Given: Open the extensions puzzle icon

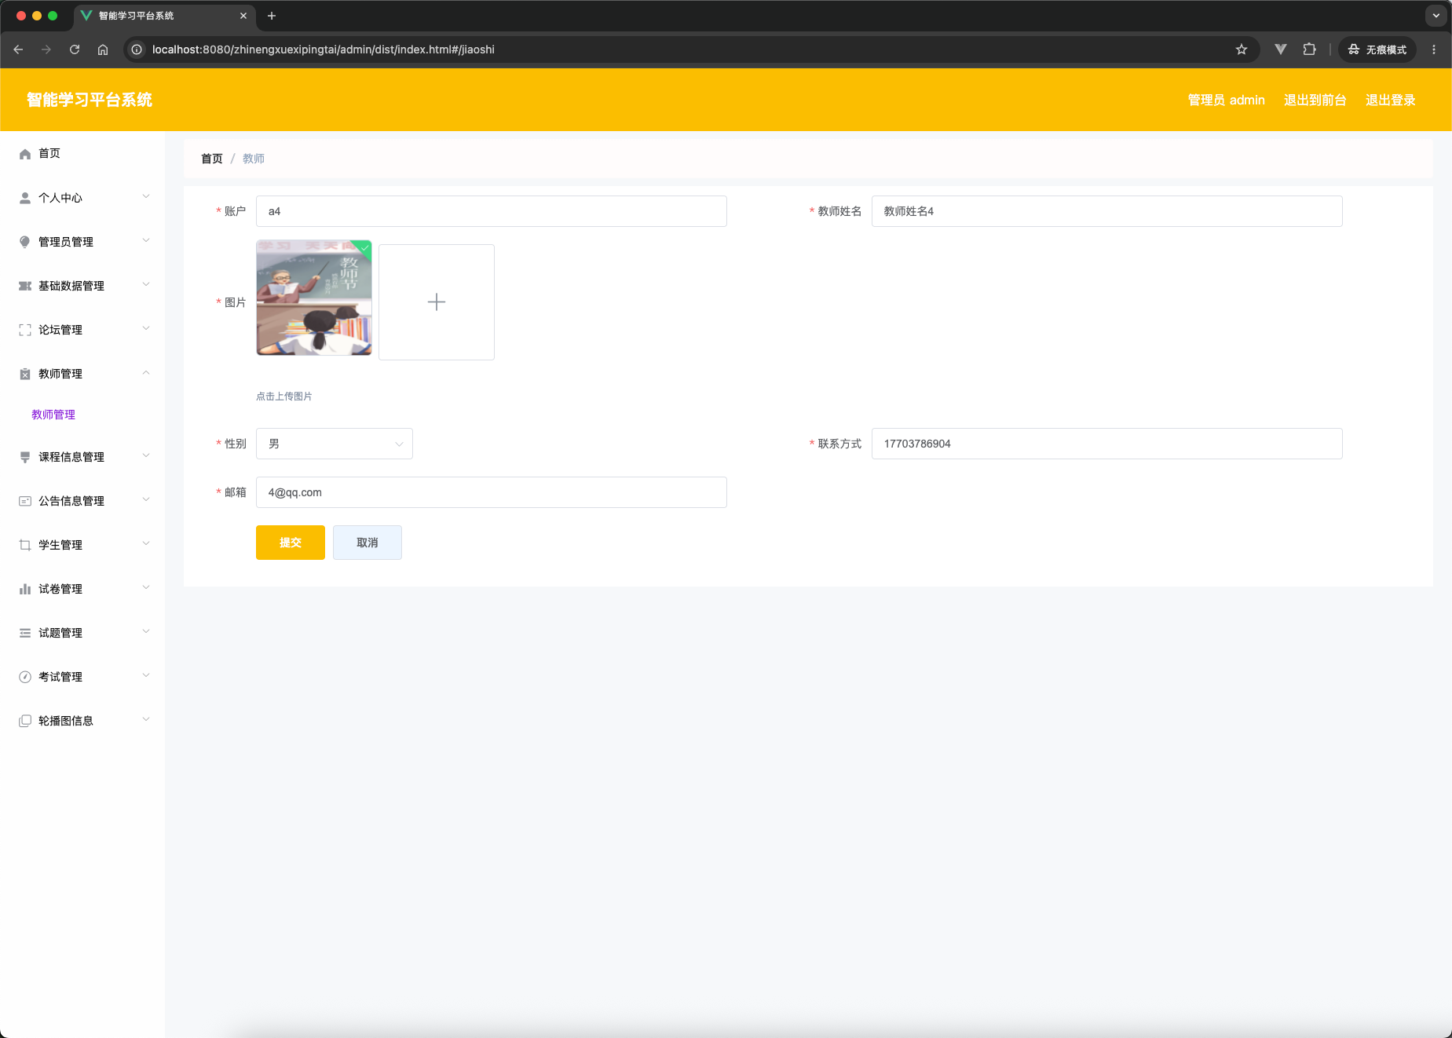Looking at the screenshot, I should pos(1309,49).
